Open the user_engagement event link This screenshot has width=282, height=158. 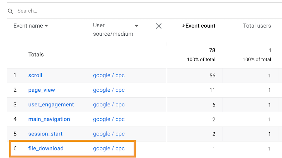pos(51,105)
